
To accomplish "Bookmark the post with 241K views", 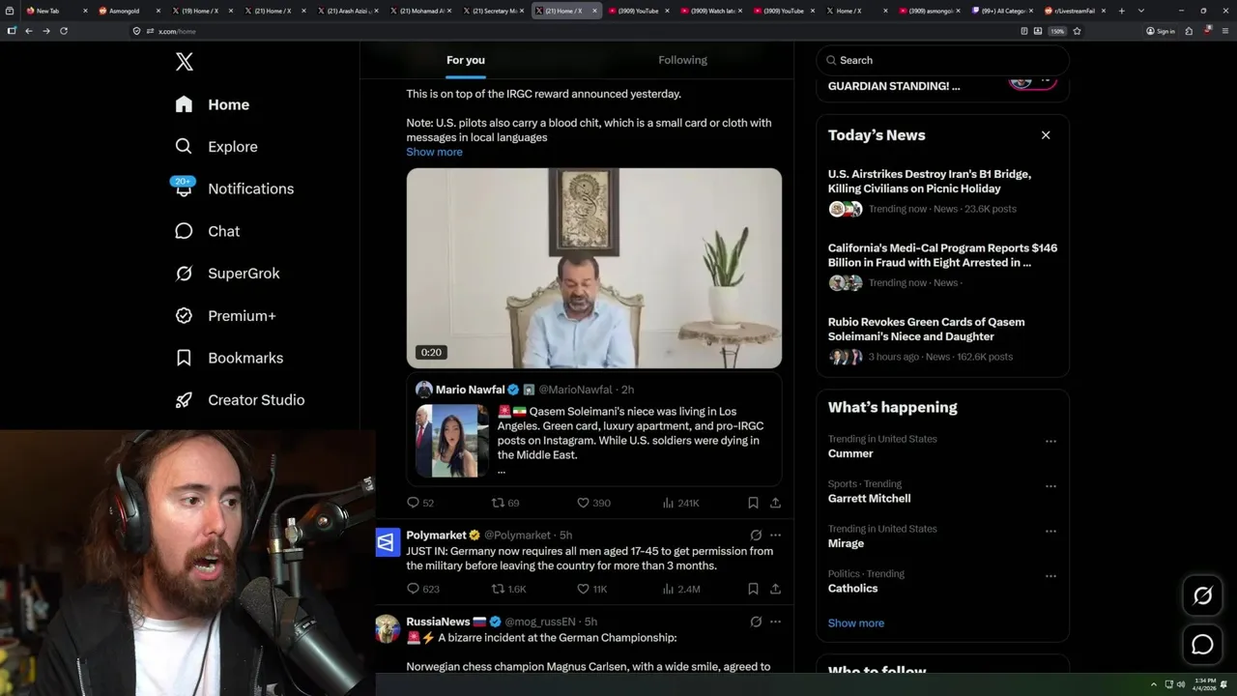I will tap(753, 503).
